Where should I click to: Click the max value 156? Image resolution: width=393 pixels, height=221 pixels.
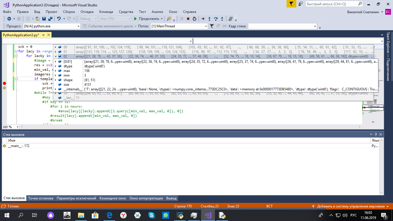tap(87, 71)
